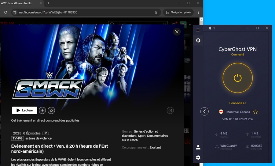Open the Sport genre link
The height and width of the screenshot is (166, 275).
[x=142, y=136]
